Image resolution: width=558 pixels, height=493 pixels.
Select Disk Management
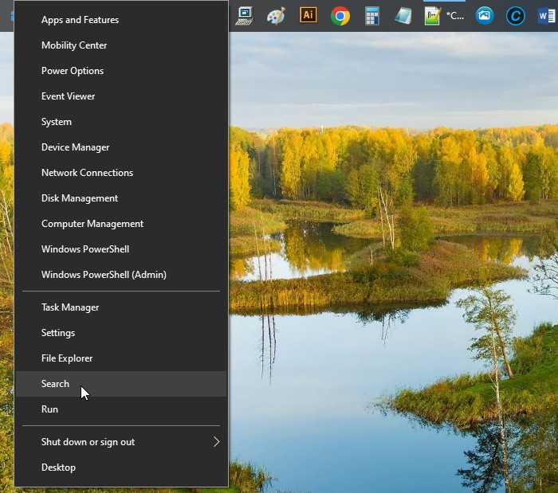point(79,198)
